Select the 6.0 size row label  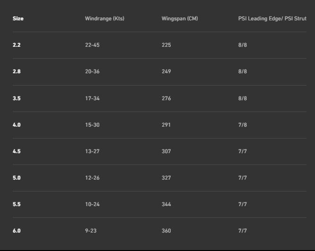[17, 231]
